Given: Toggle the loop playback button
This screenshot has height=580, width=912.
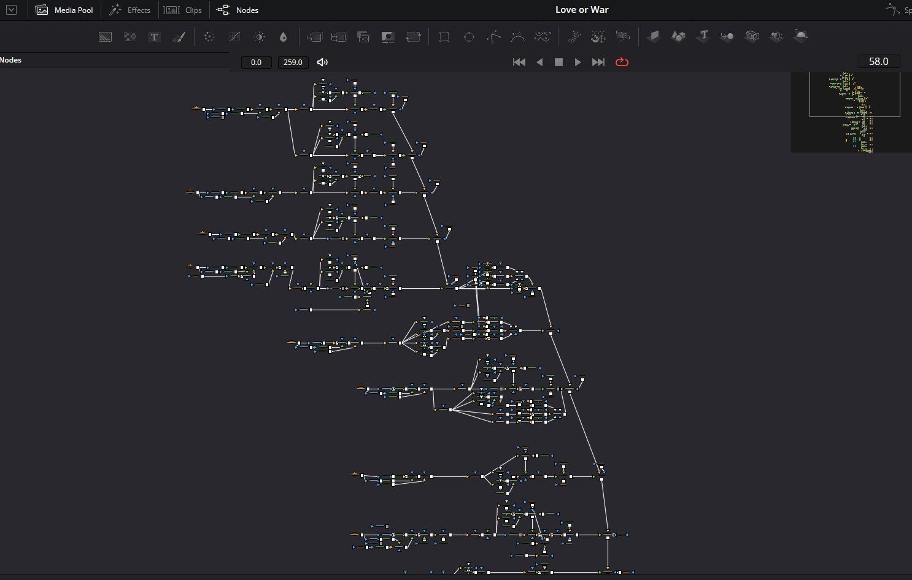Looking at the screenshot, I should coord(622,62).
